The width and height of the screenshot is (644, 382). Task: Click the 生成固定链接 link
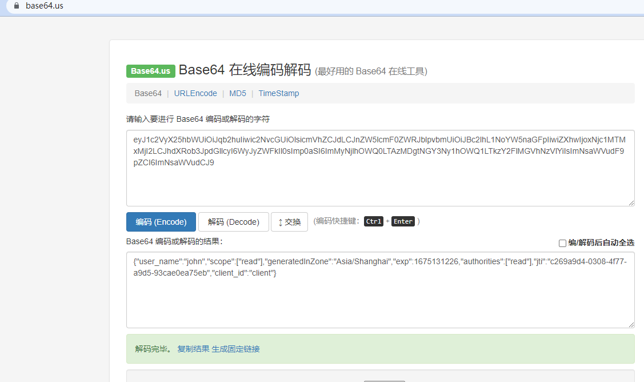tap(236, 349)
